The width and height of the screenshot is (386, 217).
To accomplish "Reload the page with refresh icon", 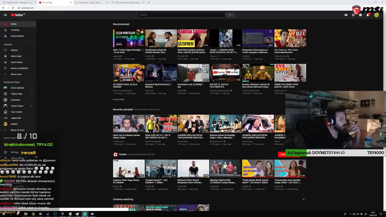I will [x=13, y=8].
